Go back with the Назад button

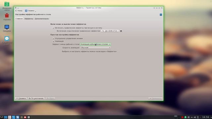(x=19, y=11)
